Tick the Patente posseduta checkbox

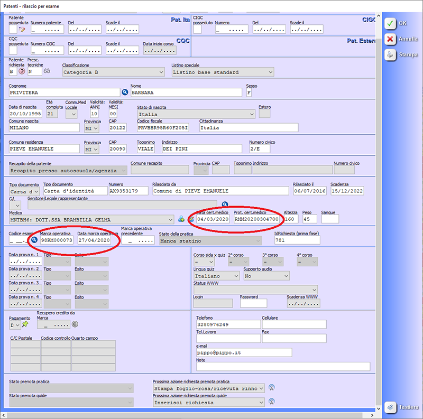click(13, 30)
